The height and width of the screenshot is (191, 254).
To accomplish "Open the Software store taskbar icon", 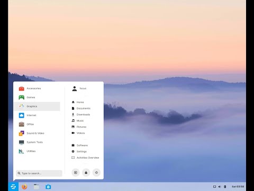I will pyautogui.click(x=48, y=187).
